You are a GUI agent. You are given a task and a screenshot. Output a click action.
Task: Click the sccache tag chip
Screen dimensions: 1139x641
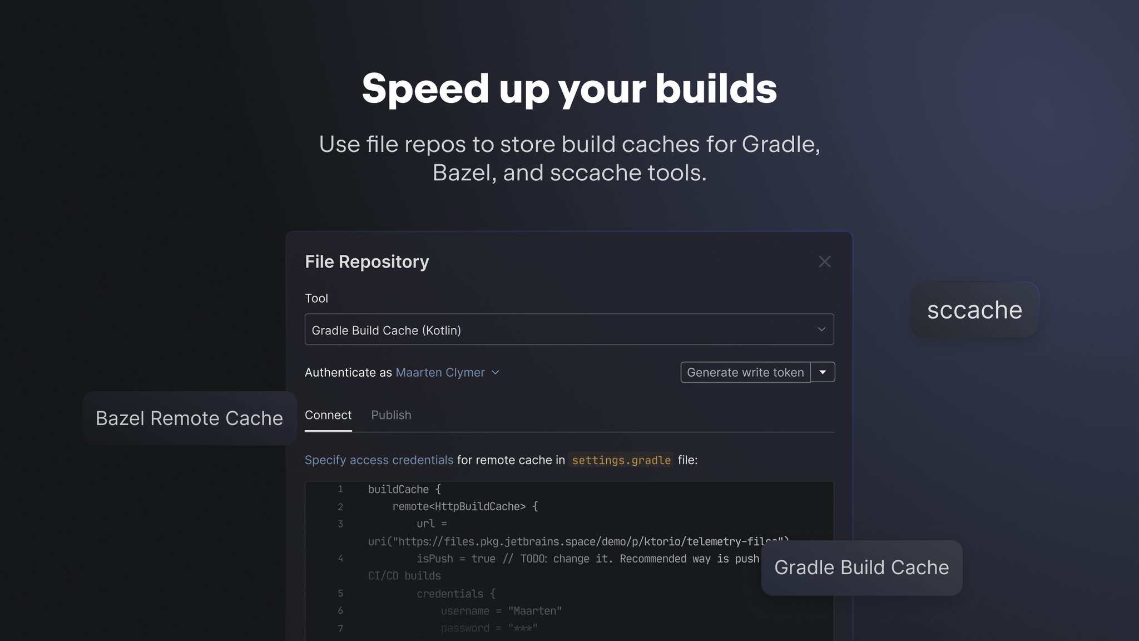tap(974, 310)
